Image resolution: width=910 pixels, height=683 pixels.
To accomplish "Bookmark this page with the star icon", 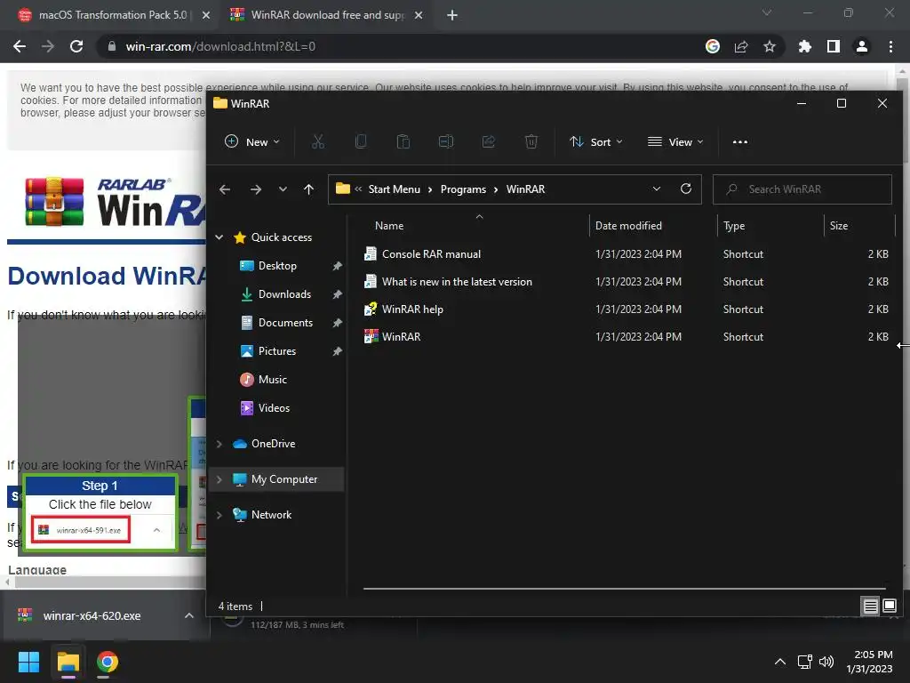I will (770, 46).
